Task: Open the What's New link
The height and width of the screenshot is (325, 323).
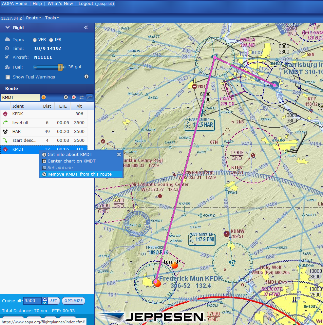Action: pos(60,4)
